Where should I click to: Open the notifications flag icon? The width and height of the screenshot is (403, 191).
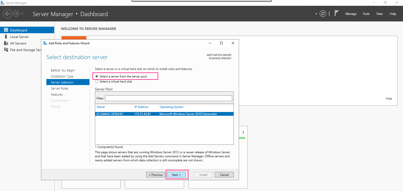tap(337, 13)
